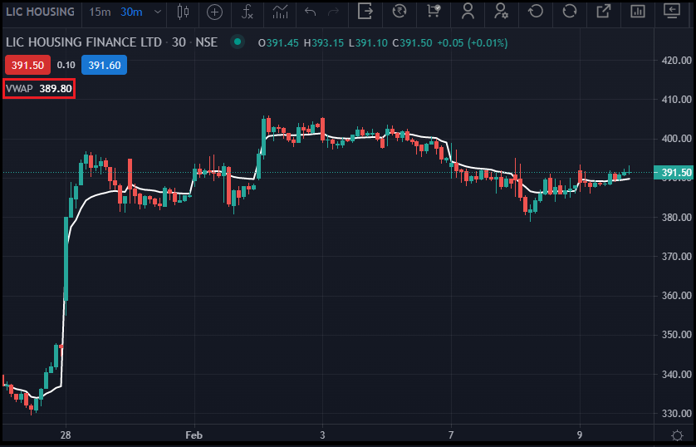
Task: Undo the last chart action
Action: (x=311, y=12)
